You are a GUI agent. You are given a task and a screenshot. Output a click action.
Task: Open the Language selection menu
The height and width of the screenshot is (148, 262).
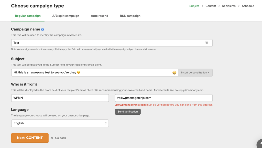[x=60, y=123]
